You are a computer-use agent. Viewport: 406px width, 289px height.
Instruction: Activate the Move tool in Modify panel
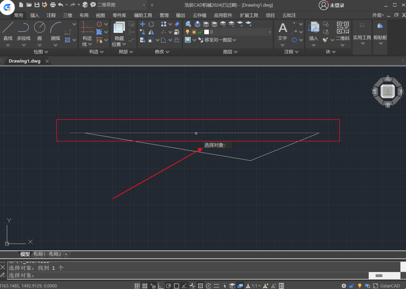pyautogui.click(x=142, y=24)
